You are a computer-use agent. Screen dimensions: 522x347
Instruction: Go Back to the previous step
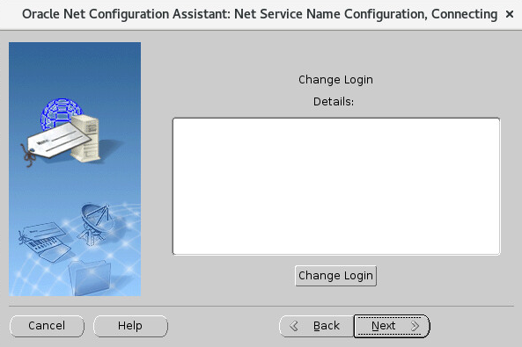[x=316, y=326]
